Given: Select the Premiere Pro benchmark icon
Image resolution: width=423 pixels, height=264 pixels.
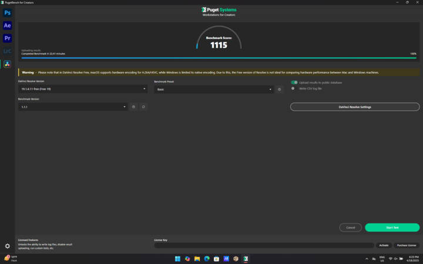Looking at the screenshot, I should click(x=7, y=38).
